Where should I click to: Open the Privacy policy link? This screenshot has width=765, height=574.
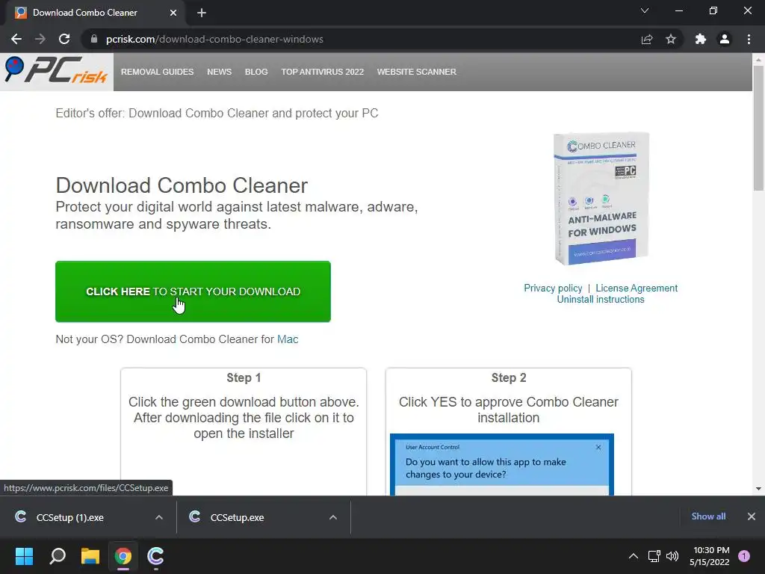pos(553,288)
